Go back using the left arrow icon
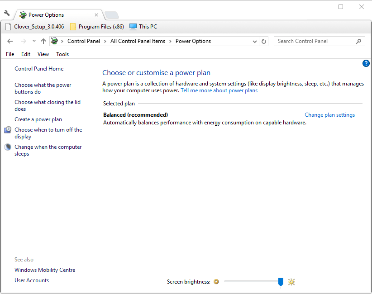372x294 pixels. 10,41
